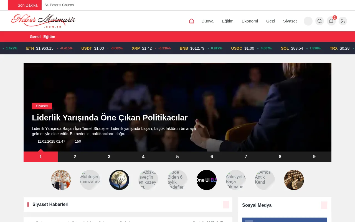Open the Joe Biden story thumbnail
The width and height of the screenshot is (355, 222).
click(177, 180)
